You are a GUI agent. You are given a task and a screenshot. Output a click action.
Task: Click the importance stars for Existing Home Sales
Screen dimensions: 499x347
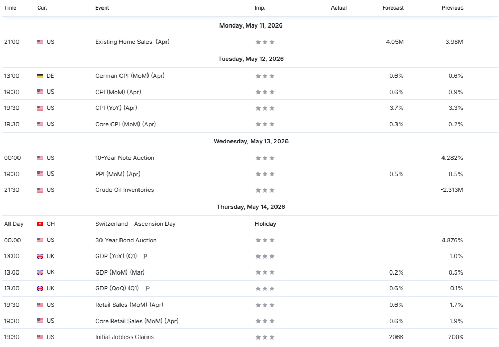(265, 42)
